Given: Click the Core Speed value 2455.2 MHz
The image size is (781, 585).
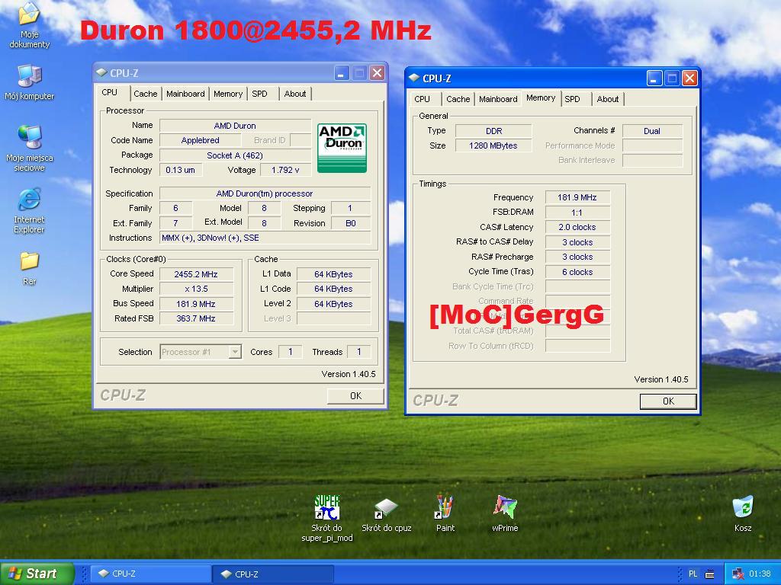Looking at the screenshot, I should click(x=196, y=274).
